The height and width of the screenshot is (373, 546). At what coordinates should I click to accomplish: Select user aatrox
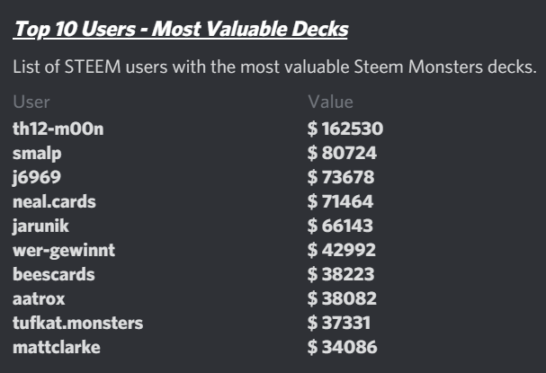tap(39, 299)
